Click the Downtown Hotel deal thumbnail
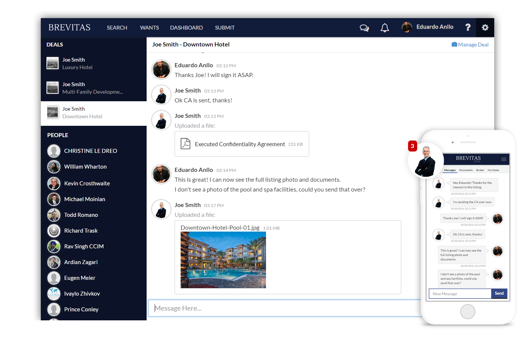 point(53,112)
